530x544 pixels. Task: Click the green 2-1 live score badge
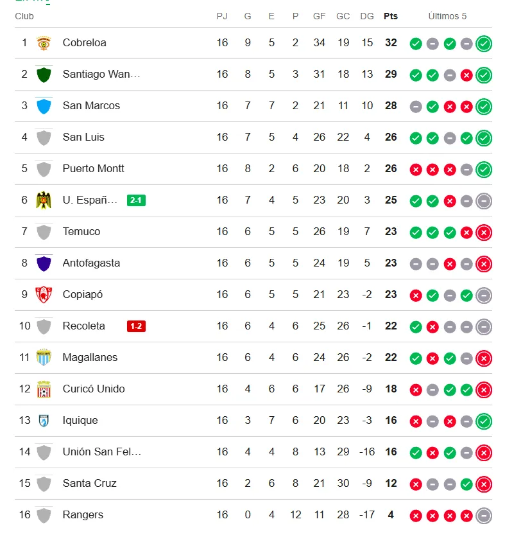click(136, 200)
